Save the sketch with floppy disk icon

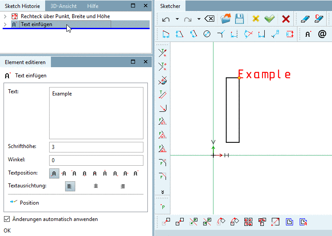239,19
